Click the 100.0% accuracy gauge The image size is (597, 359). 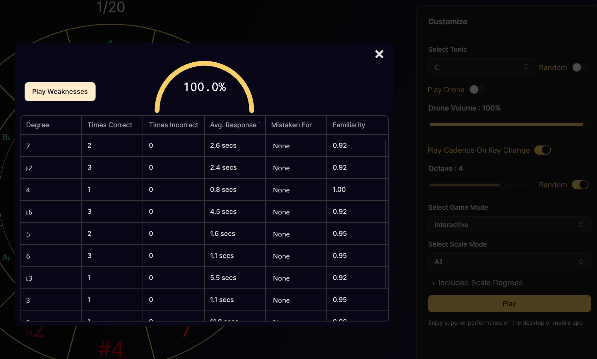point(204,87)
